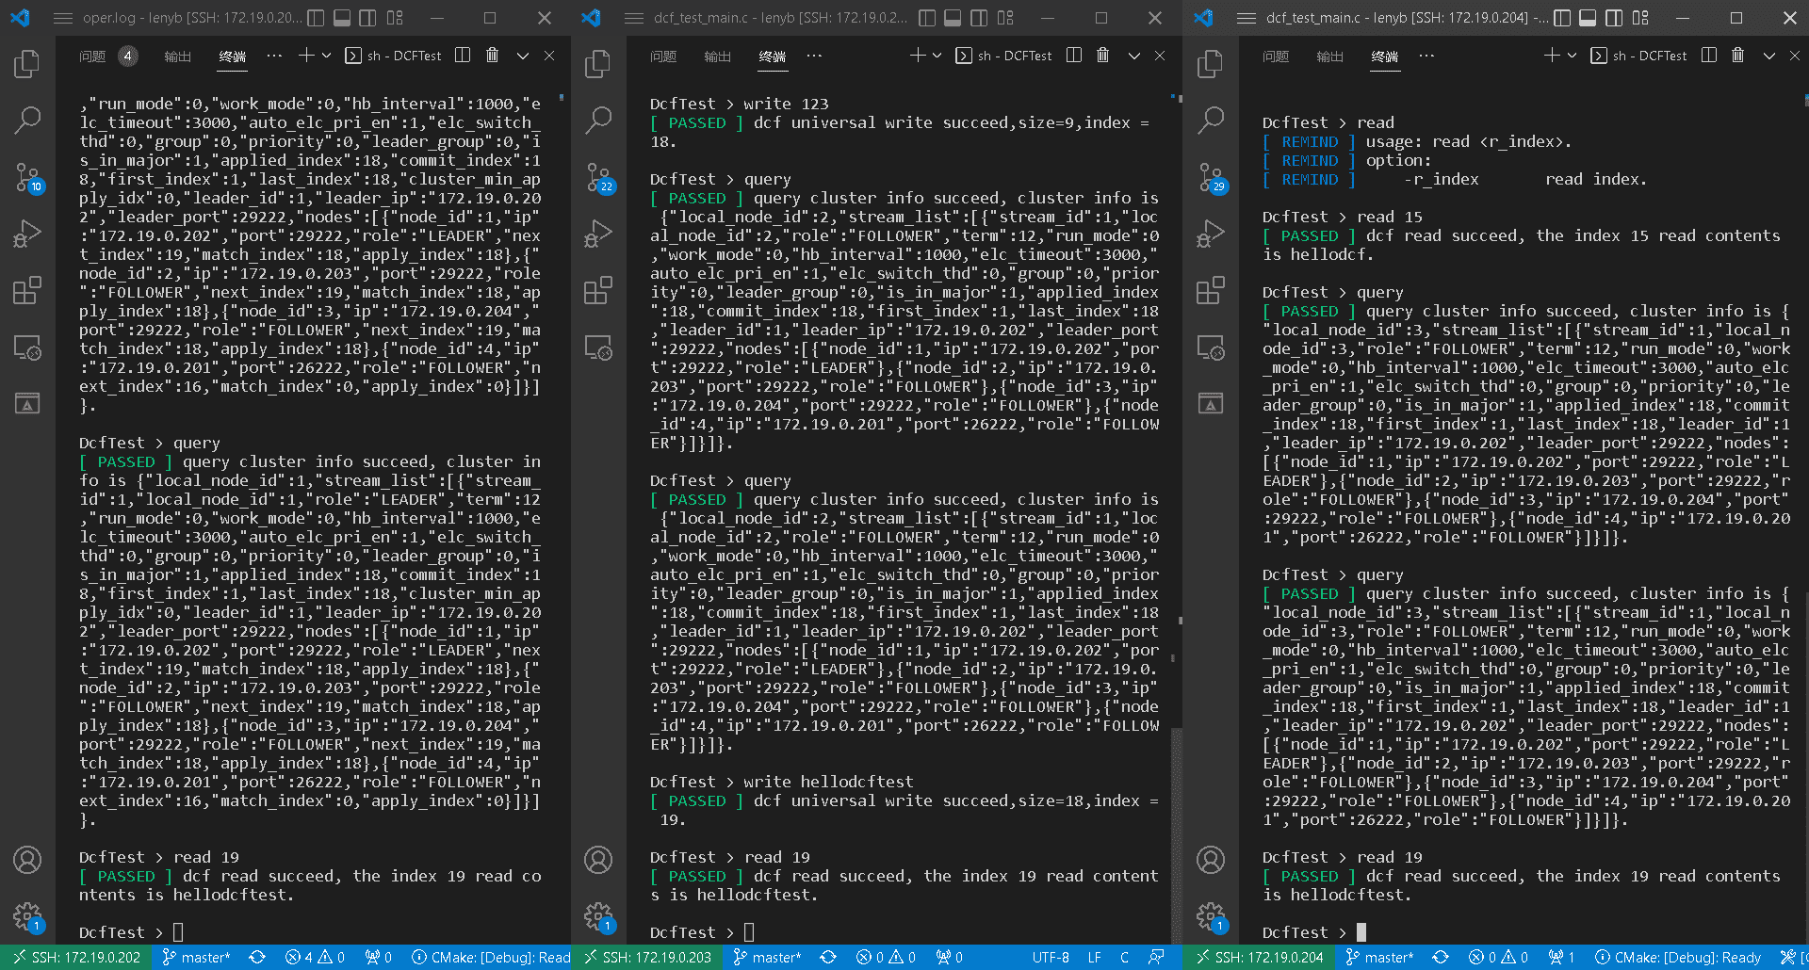Viewport: 1809px width, 970px height.
Task: Open hamburger menu in oper.log window
Action: point(63,18)
